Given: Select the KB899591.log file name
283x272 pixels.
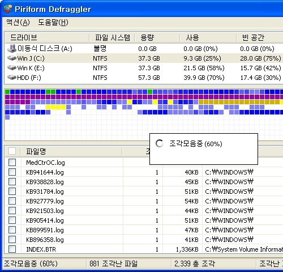Looking at the screenshot, I should tap(45, 230).
